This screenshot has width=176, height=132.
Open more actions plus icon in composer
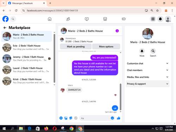pyautogui.click(x=61, y=118)
